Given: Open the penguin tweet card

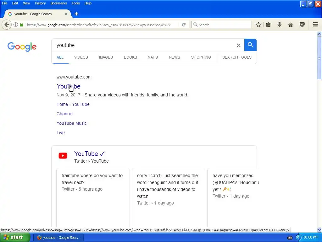Looking at the screenshot, I should 169,198.
